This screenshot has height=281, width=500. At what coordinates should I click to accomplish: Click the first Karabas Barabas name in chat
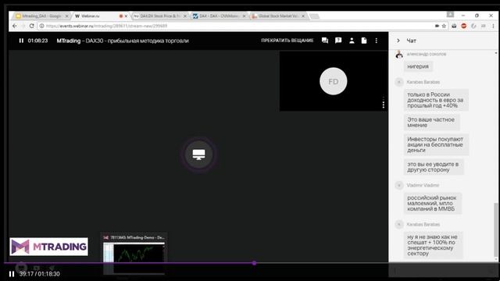423,82
